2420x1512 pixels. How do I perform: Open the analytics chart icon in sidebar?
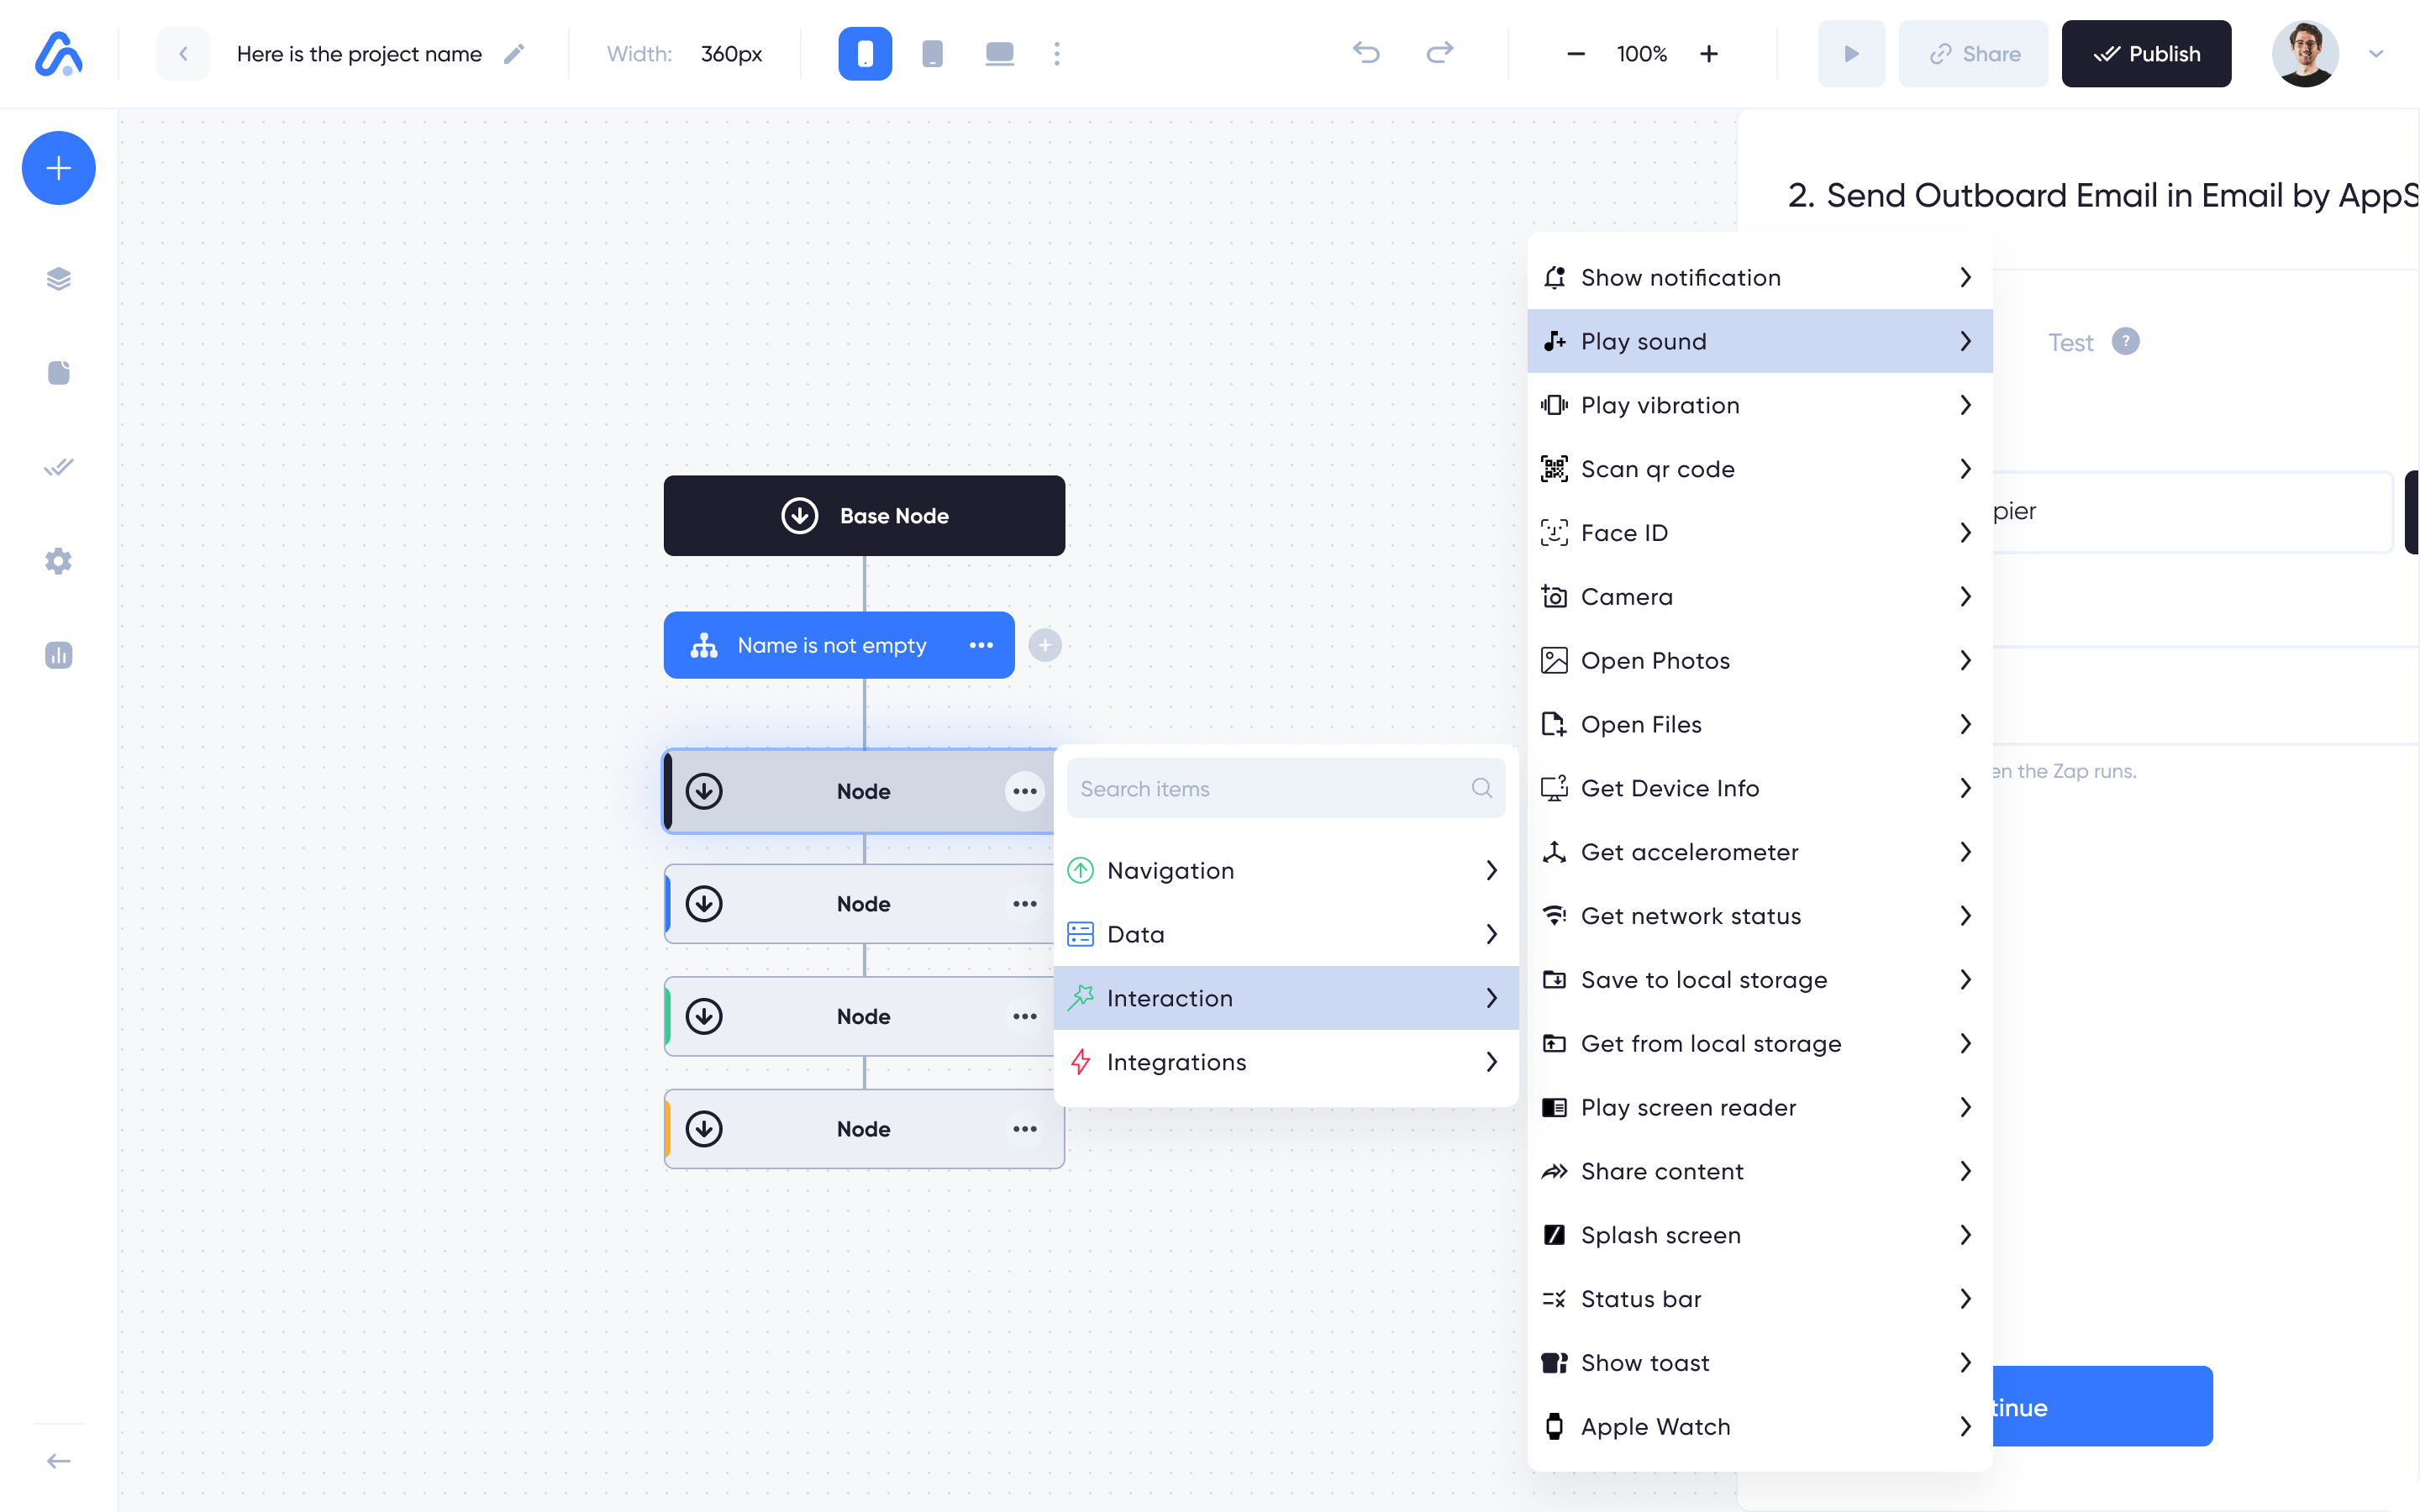click(59, 655)
